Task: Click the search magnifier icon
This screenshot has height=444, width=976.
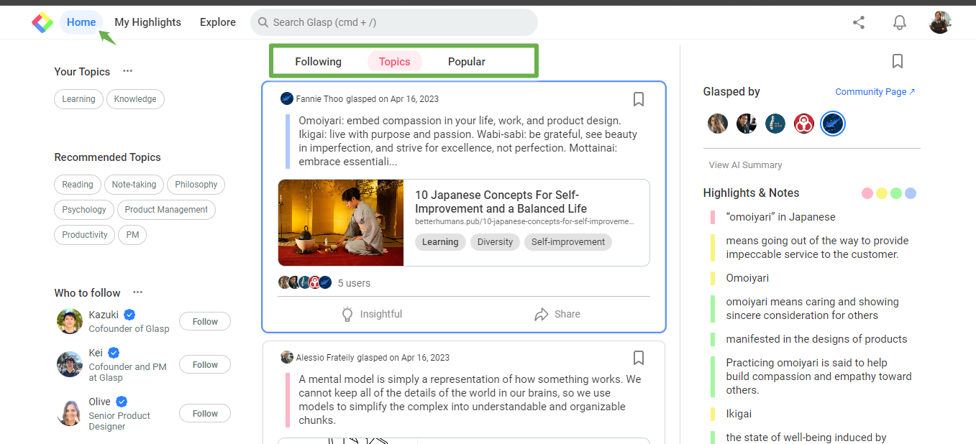Action: (263, 22)
